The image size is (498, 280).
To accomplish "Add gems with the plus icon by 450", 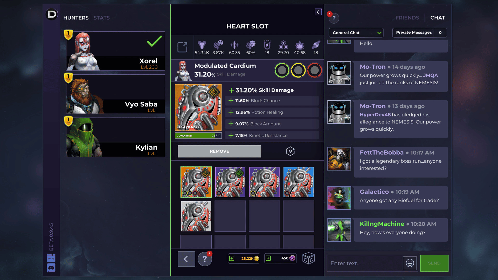I will click(268, 258).
